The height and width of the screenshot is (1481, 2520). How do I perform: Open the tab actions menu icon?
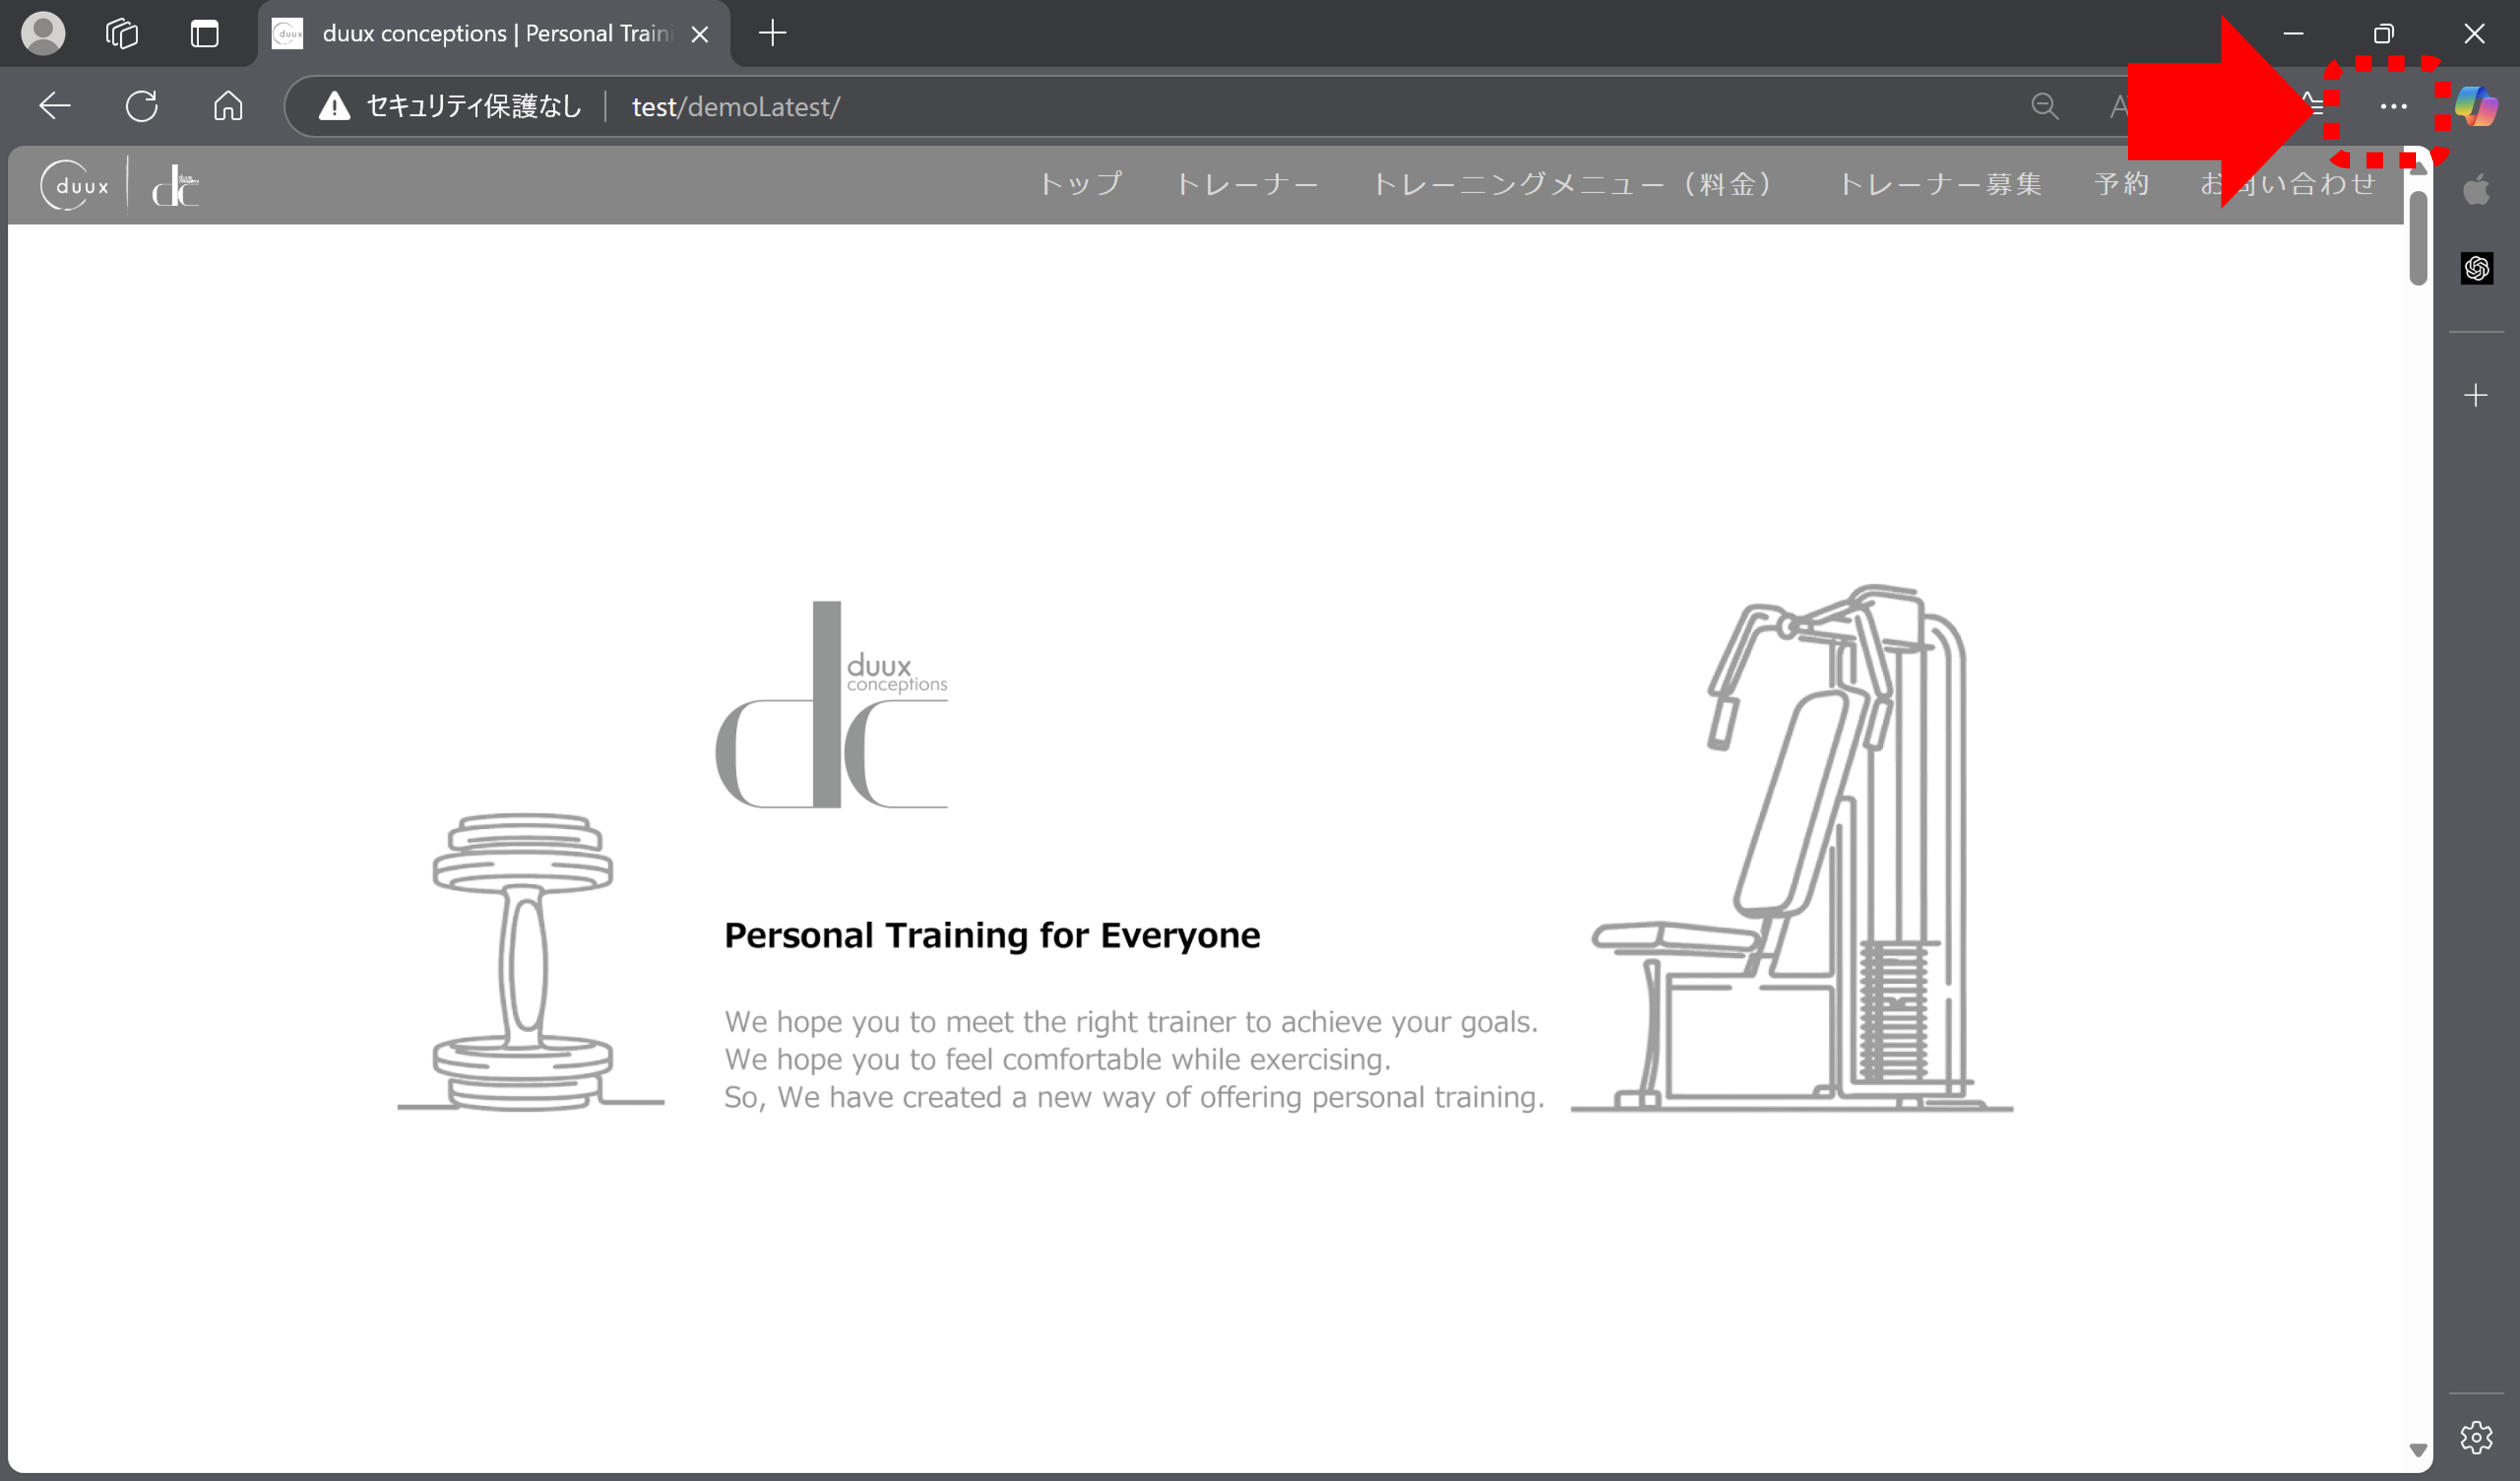(x=205, y=33)
